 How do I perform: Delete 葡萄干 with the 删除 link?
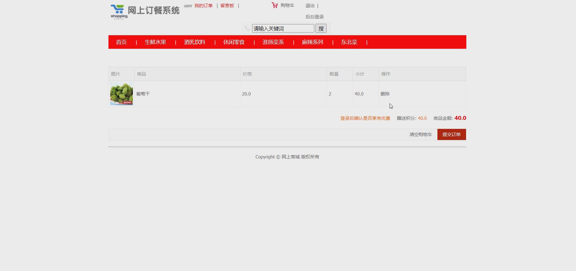385,94
